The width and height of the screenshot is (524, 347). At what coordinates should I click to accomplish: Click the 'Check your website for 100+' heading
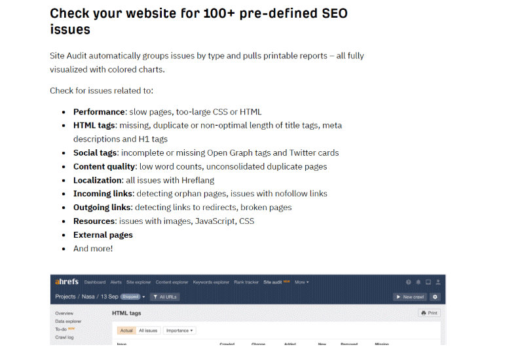[199, 21]
